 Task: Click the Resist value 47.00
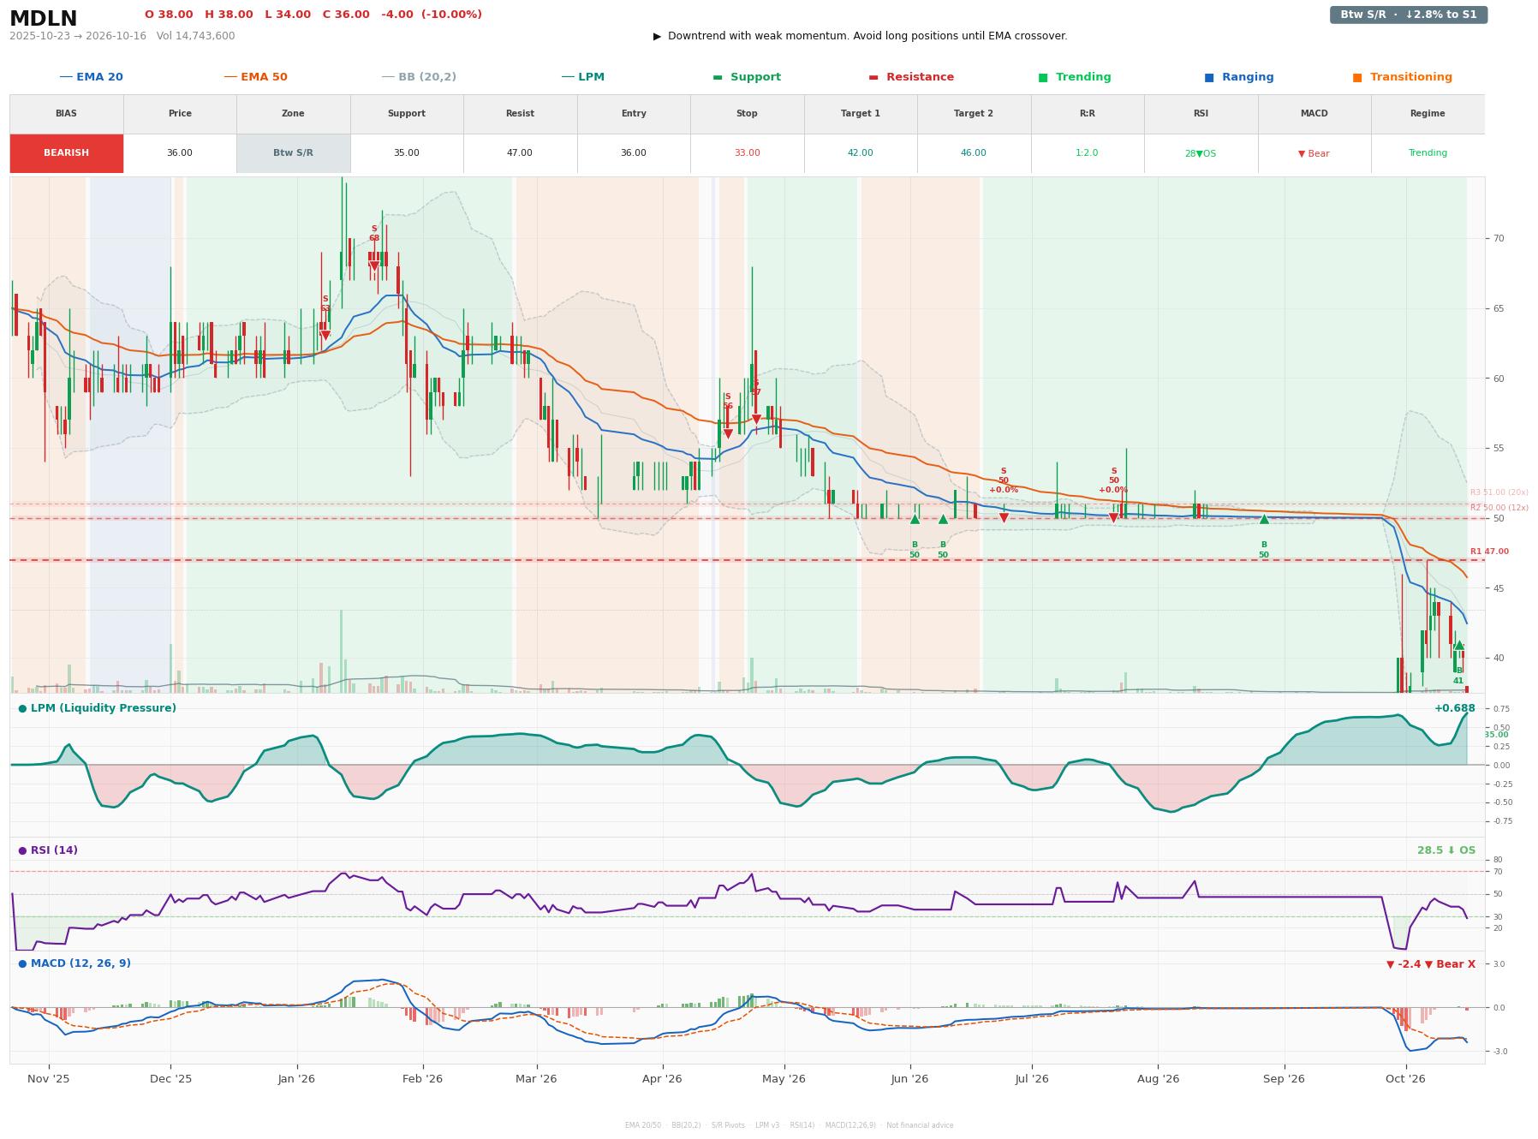(520, 153)
